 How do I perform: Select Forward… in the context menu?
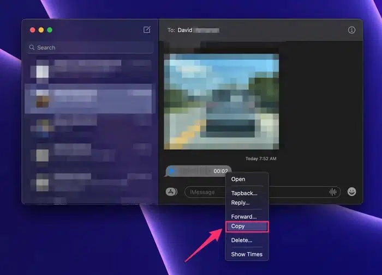[x=243, y=217]
